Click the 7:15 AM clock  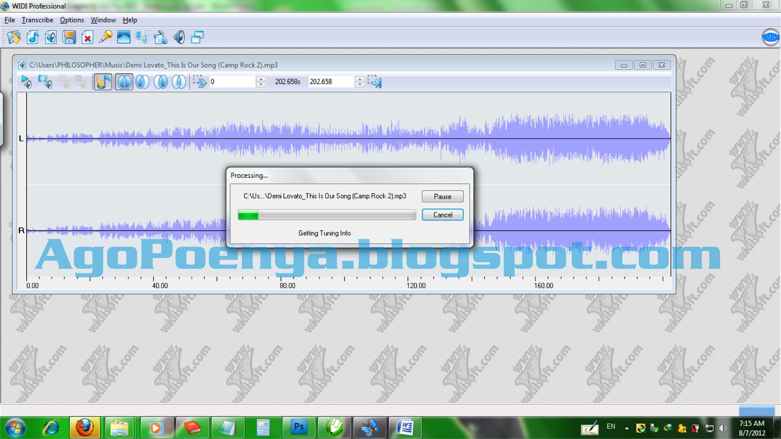752,423
